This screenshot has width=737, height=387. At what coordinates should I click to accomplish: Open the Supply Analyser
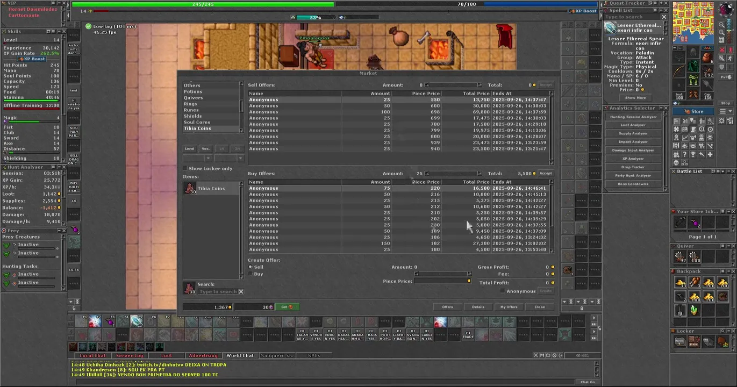[633, 133]
